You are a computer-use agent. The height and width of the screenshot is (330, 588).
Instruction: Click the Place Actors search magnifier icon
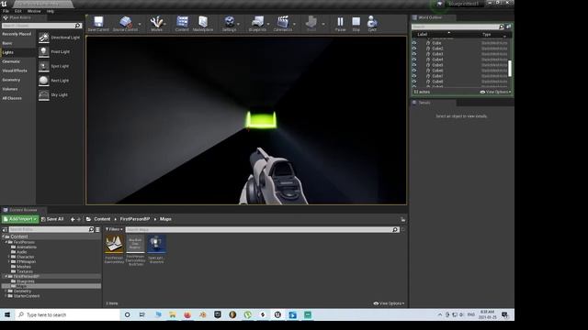[78, 26]
